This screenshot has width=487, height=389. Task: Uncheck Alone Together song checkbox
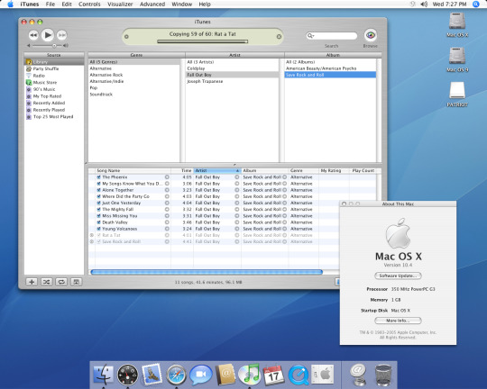[x=99, y=190]
